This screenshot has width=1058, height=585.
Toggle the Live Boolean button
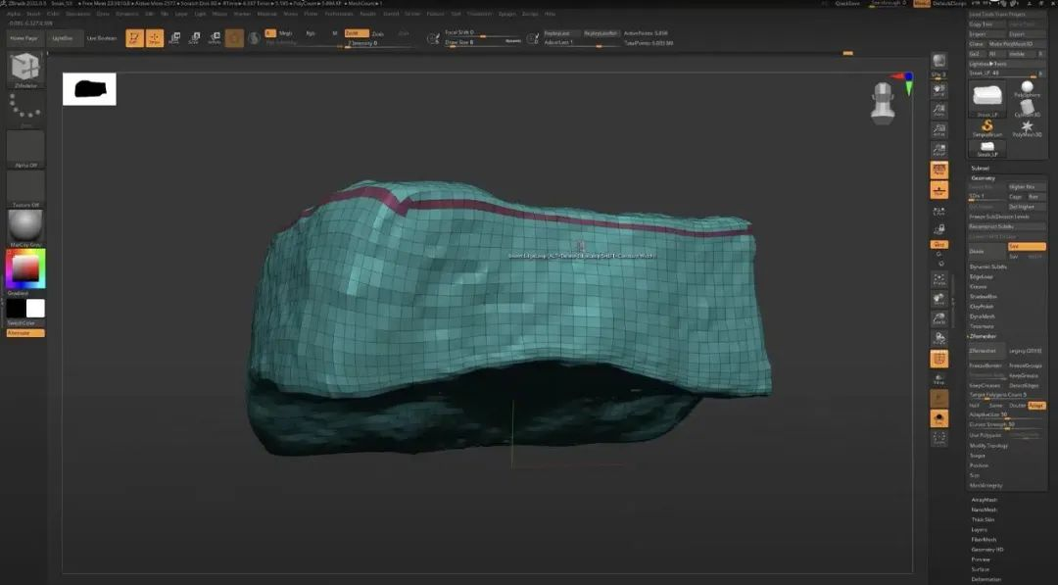tap(101, 38)
